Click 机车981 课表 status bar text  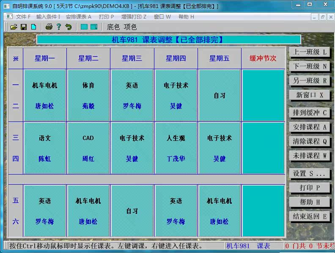click(248, 246)
